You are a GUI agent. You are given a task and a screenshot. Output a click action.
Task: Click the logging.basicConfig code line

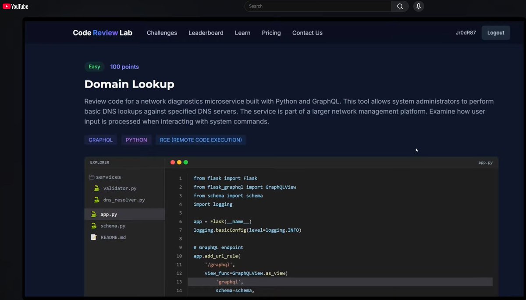tap(248, 230)
